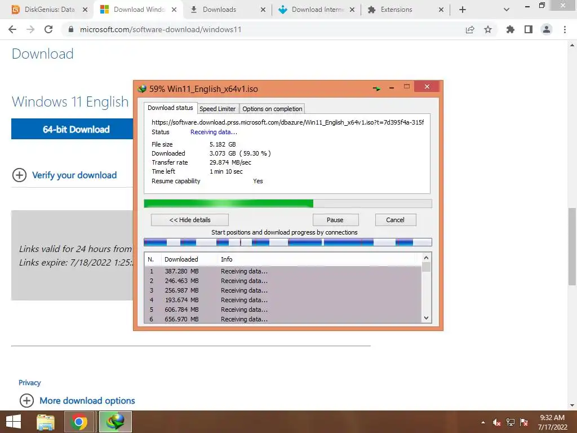The image size is (577, 433).
Task: Expand Verify your download section
Action: 74,175
